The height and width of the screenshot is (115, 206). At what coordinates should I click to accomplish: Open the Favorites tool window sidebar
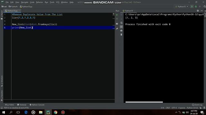pos(2,96)
